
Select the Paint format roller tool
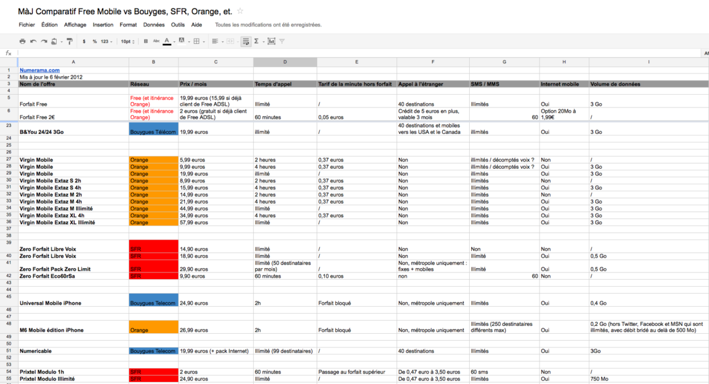[70, 41]
